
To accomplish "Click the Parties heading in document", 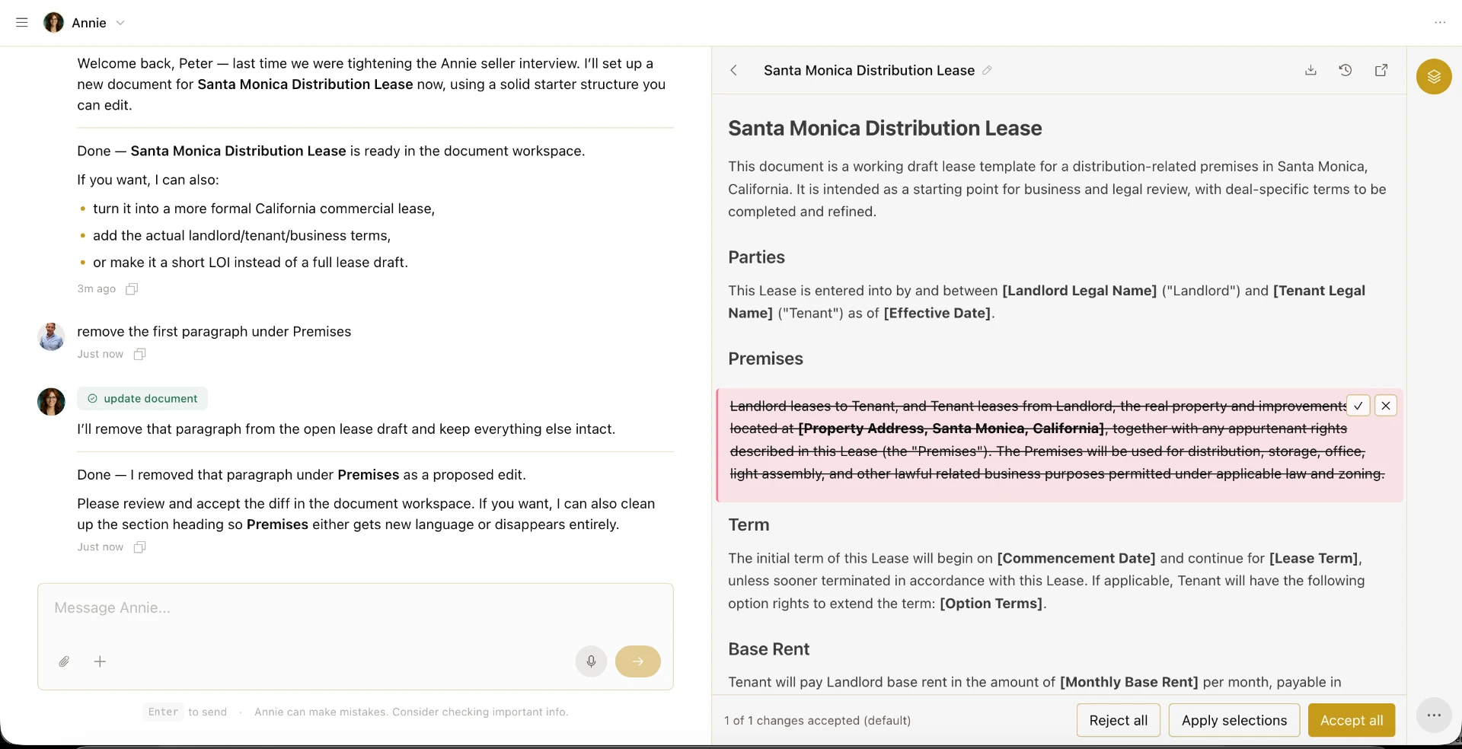I will point(756,257).
